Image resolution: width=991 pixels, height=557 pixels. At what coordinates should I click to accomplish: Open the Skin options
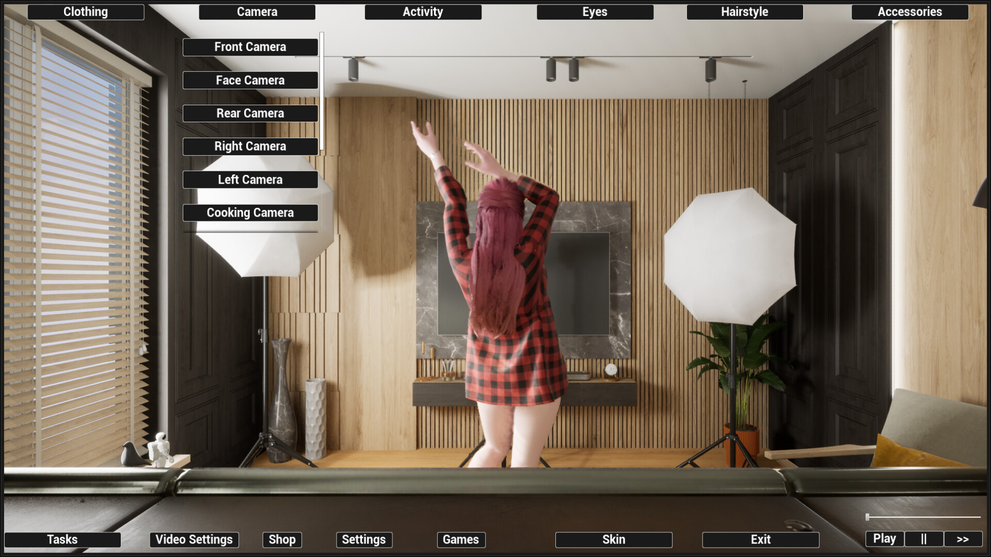point(614,539)
